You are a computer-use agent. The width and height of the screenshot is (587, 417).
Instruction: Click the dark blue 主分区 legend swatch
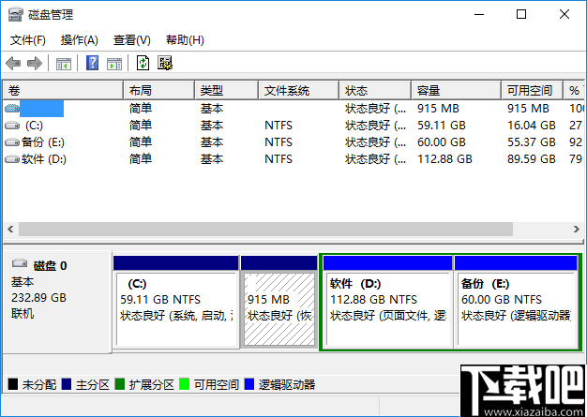(67, 384)
